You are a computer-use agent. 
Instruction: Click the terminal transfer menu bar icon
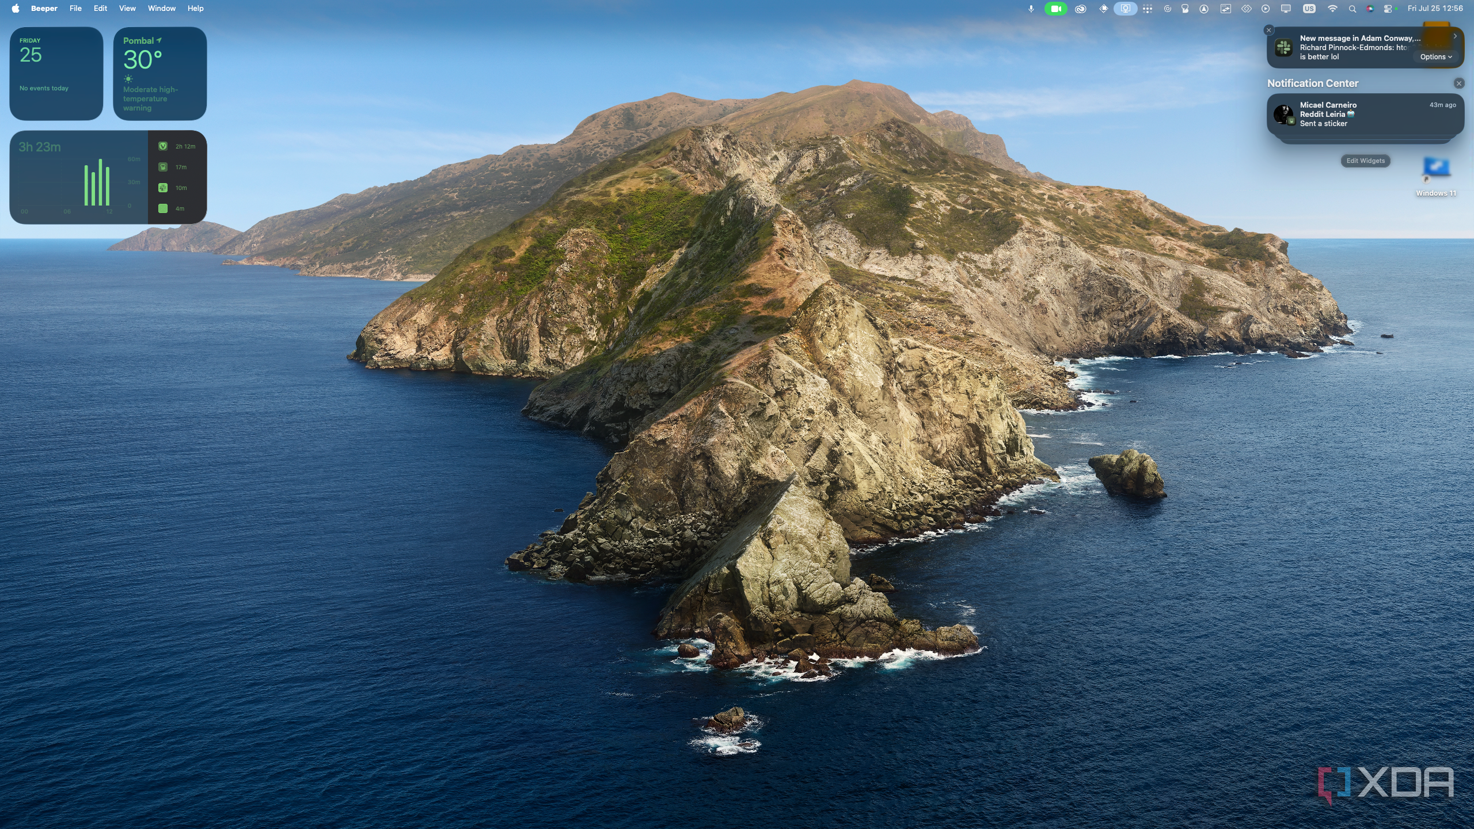pos(1226,9)
